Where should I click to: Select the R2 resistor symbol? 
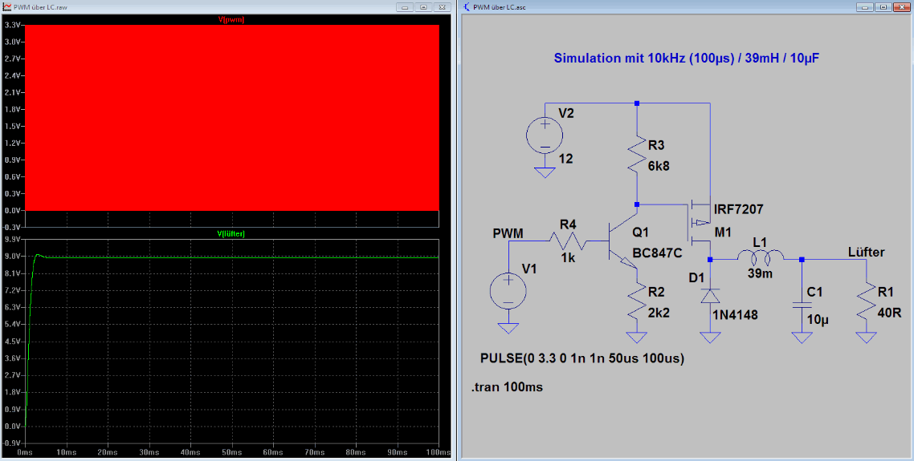[x=637, y=299]
